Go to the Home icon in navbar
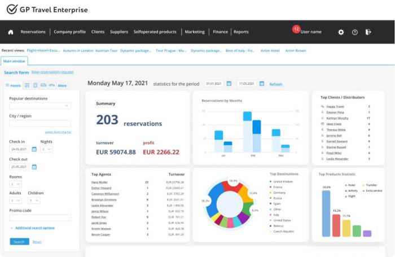This screenshot has height=257, width=395. [10, 32]
